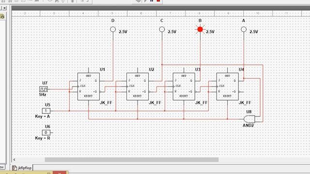Click the JK_FF label under U4
310x174 pixels.
[x=245, y=103]
